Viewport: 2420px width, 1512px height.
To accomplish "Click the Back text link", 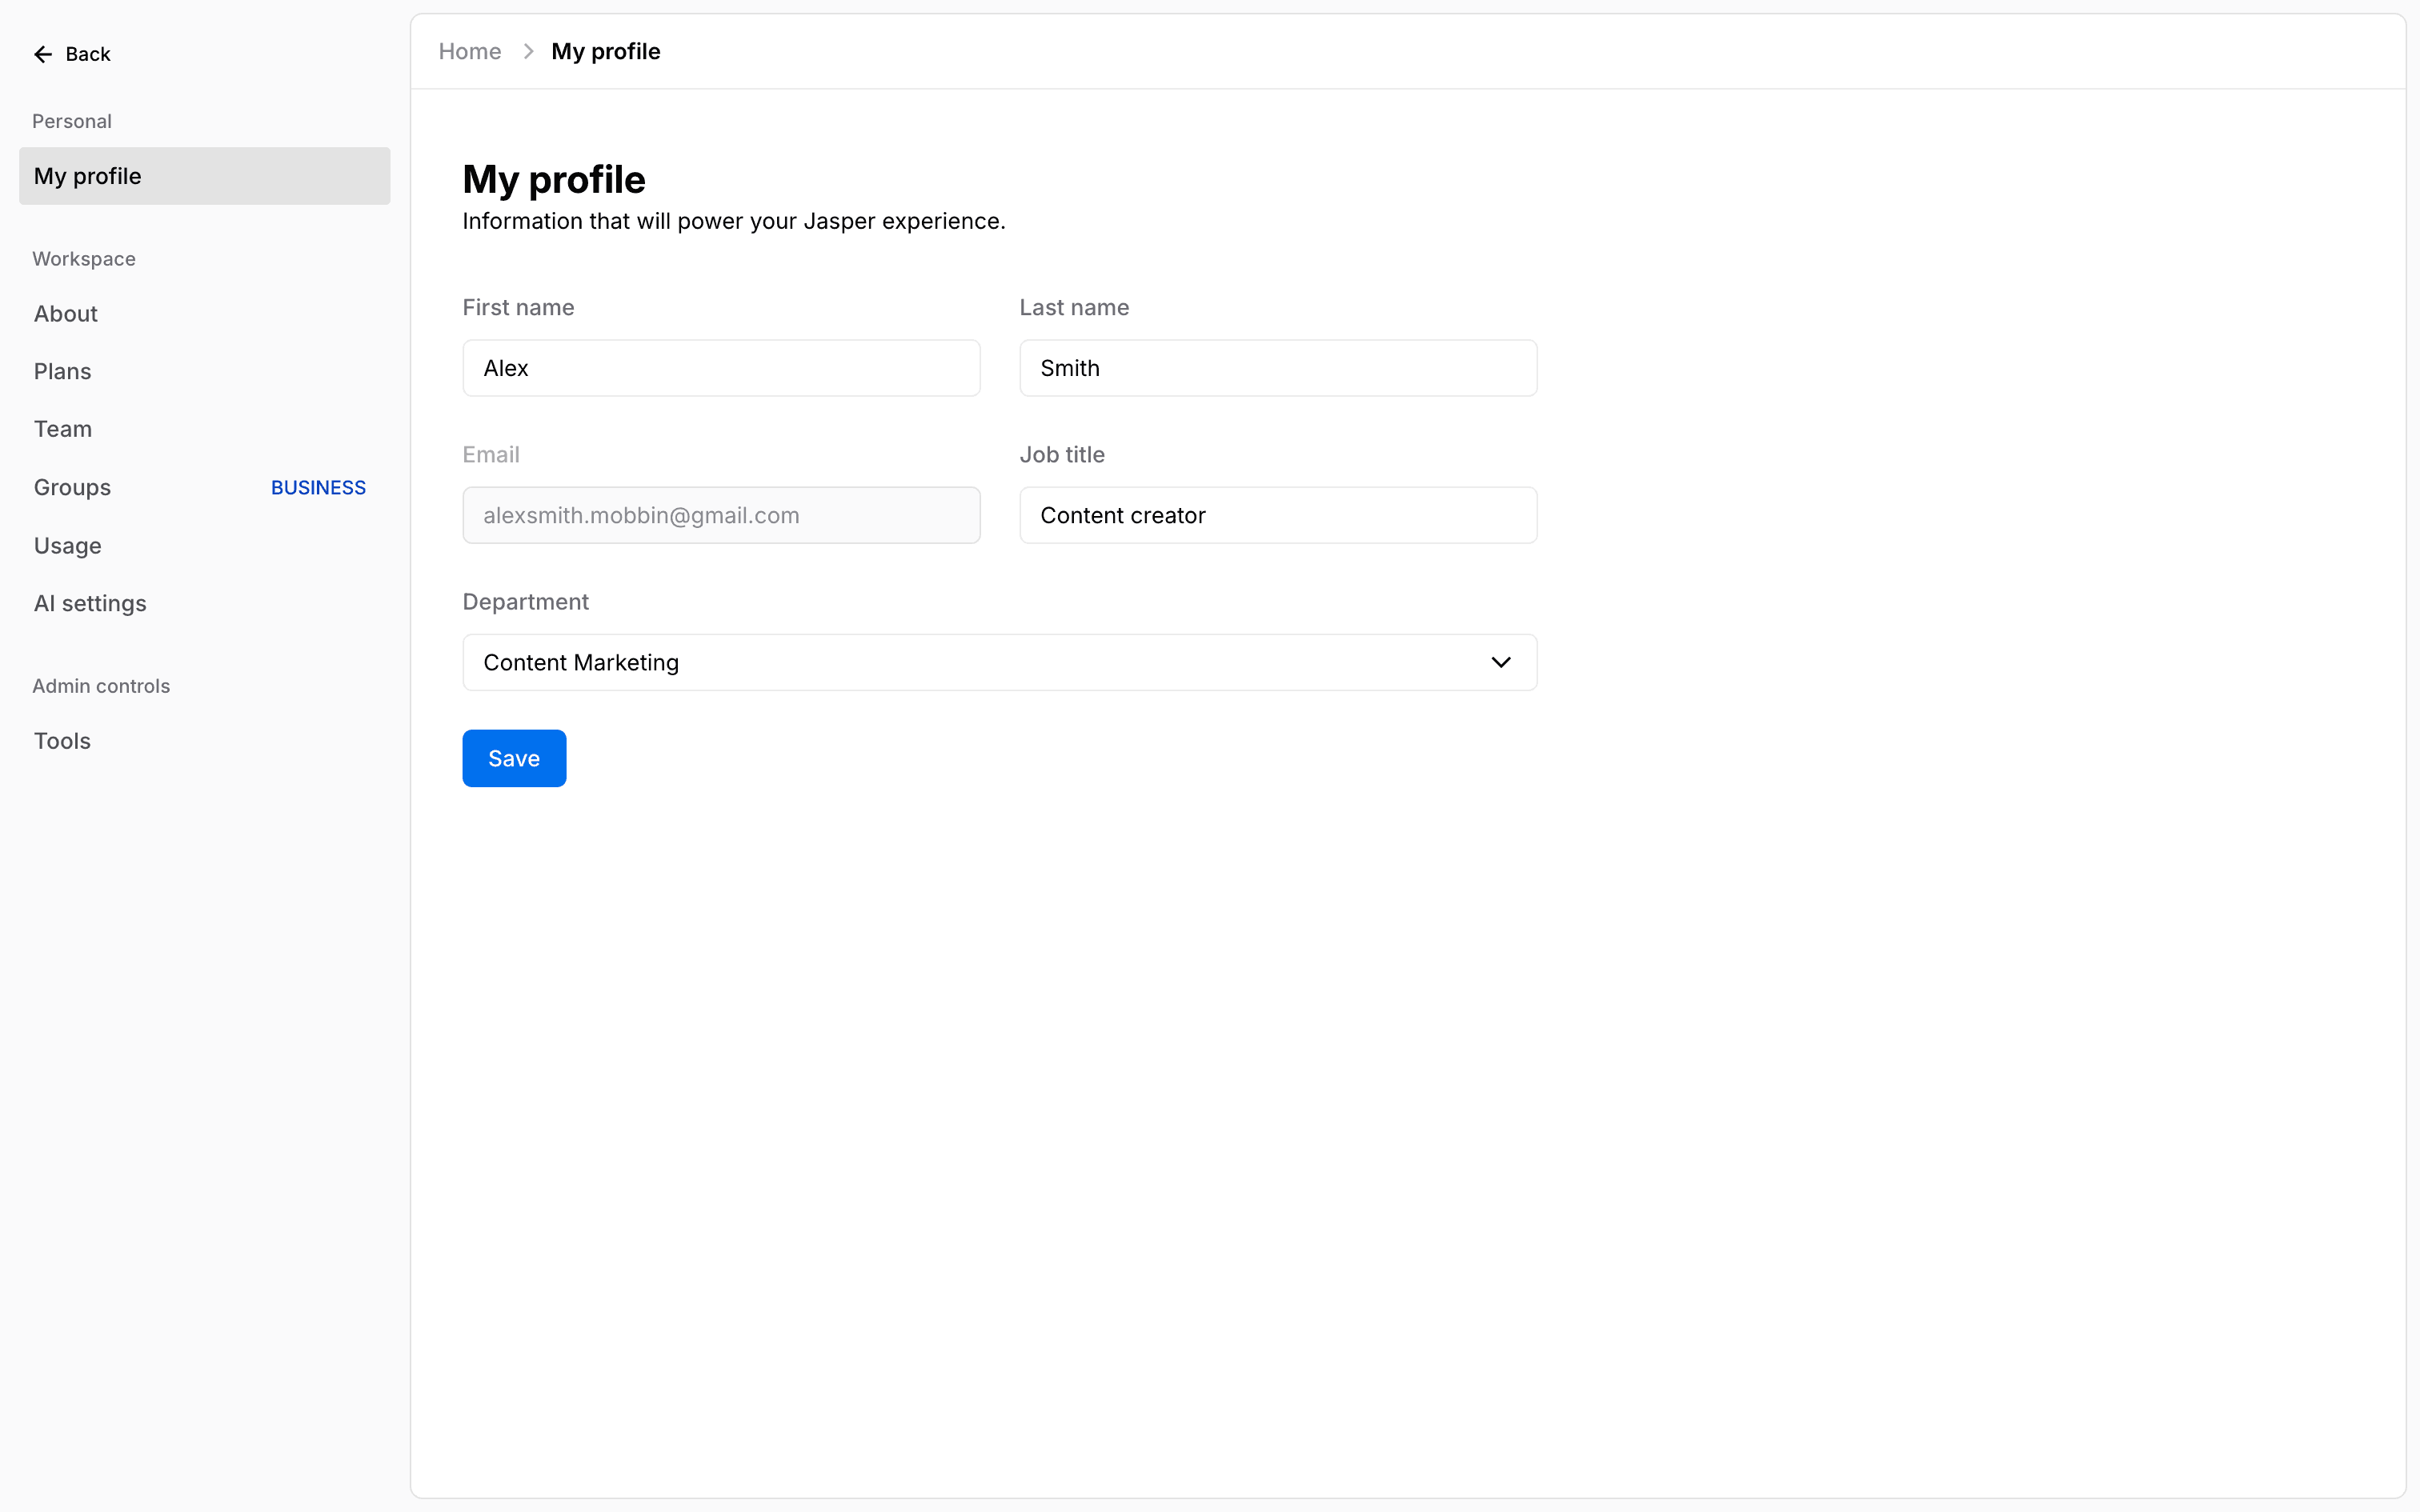I will pyautogui.click(x=88, y=54).
